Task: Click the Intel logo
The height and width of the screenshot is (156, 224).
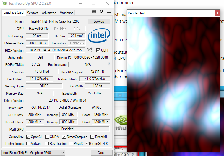Action: tap(99, 35)
